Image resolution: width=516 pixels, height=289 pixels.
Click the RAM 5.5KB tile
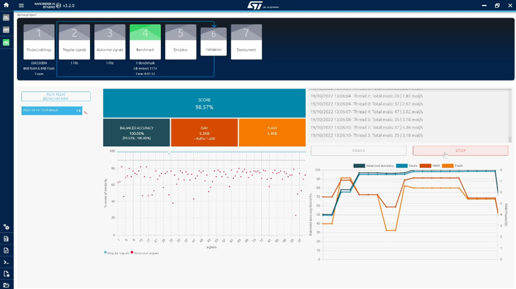pyautogui.click(x=204, y=132)
